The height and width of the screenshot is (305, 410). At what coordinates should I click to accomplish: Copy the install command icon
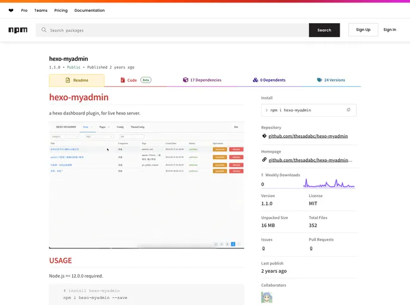[348, 110]
